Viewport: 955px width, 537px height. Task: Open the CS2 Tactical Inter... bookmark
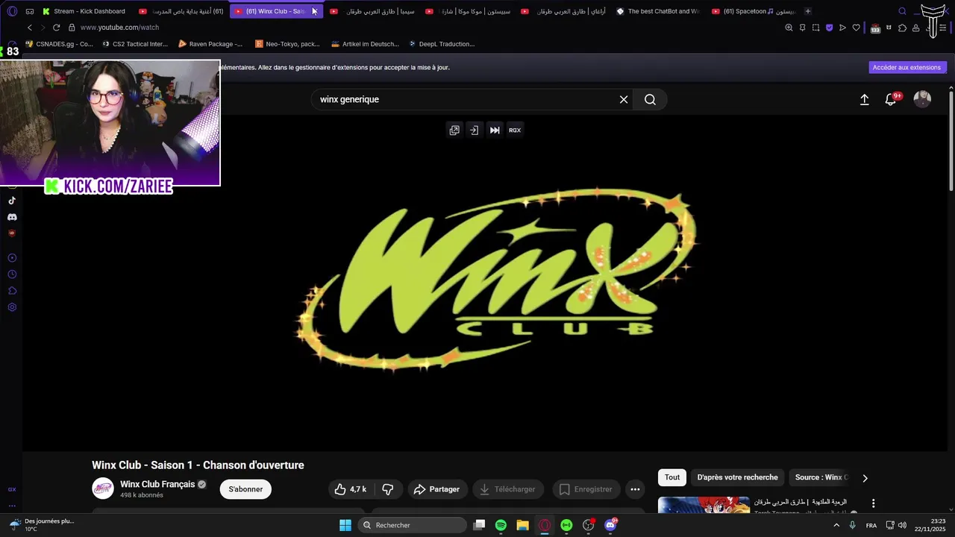135,44
